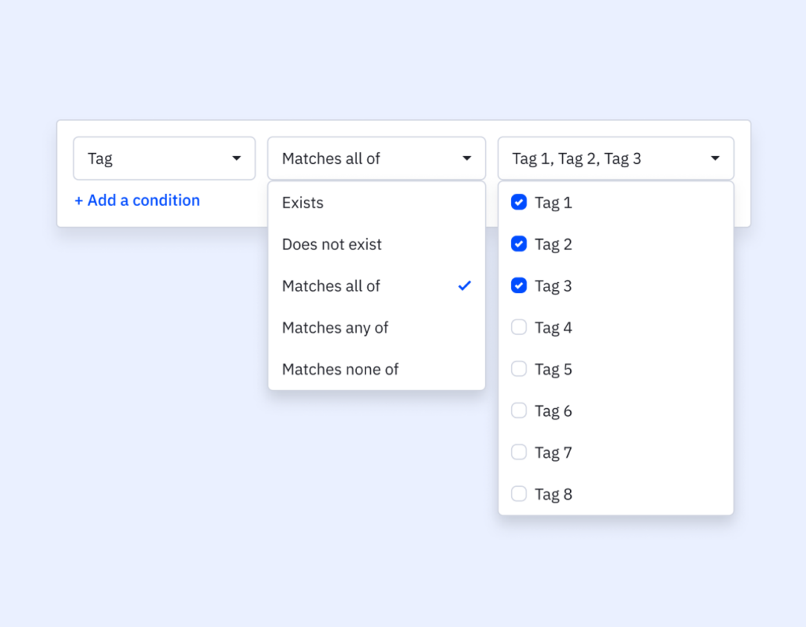806x627 pixels.
Task: Enable the Tag 5 checkbox
Action: tap(518, 368)
